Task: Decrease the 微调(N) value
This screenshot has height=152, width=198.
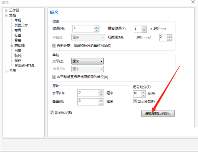Action: click(x=96, y=30)
